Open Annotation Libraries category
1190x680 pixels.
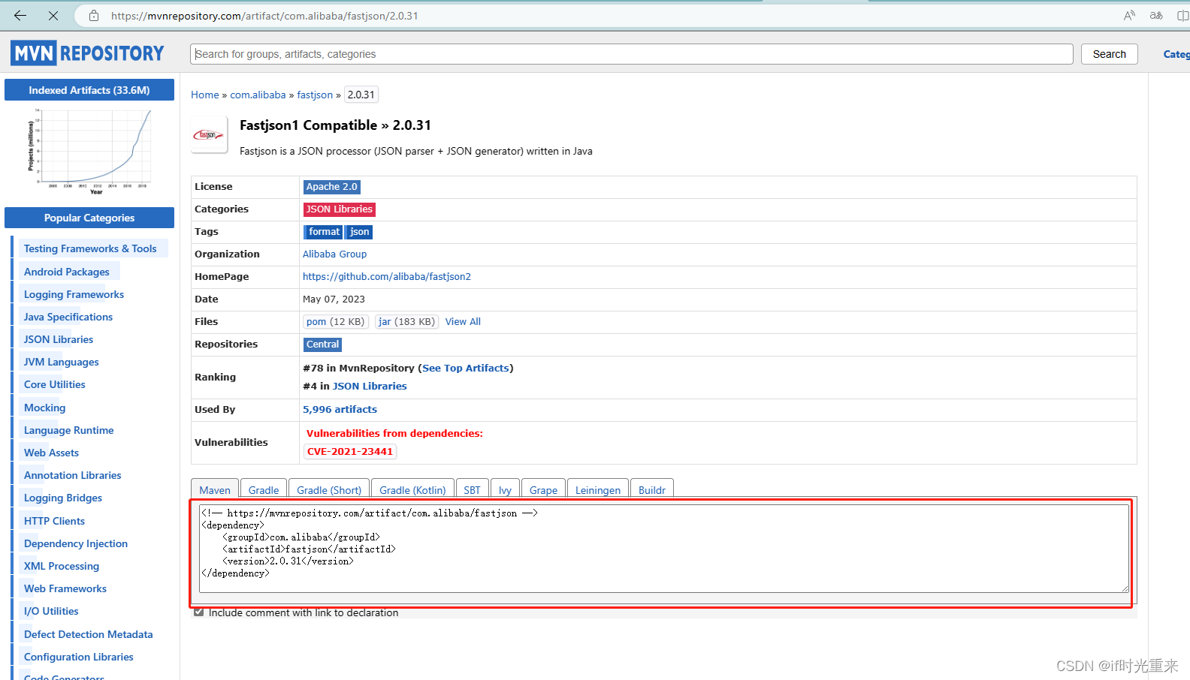(x=73, y=475)
